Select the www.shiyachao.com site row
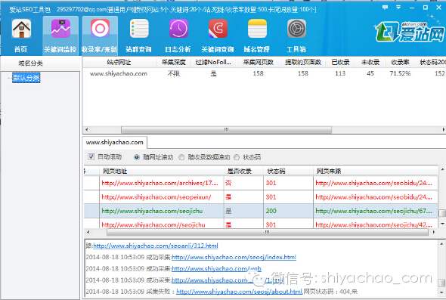Screen dimensions: 446x300 [x=265, y=73]
